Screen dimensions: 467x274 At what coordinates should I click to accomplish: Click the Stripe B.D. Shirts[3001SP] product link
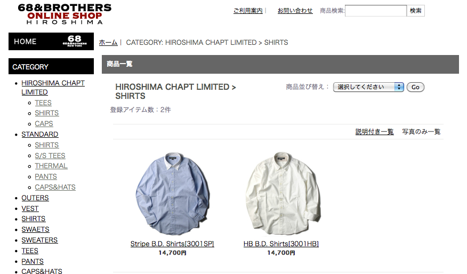click(x=172, y=244)
